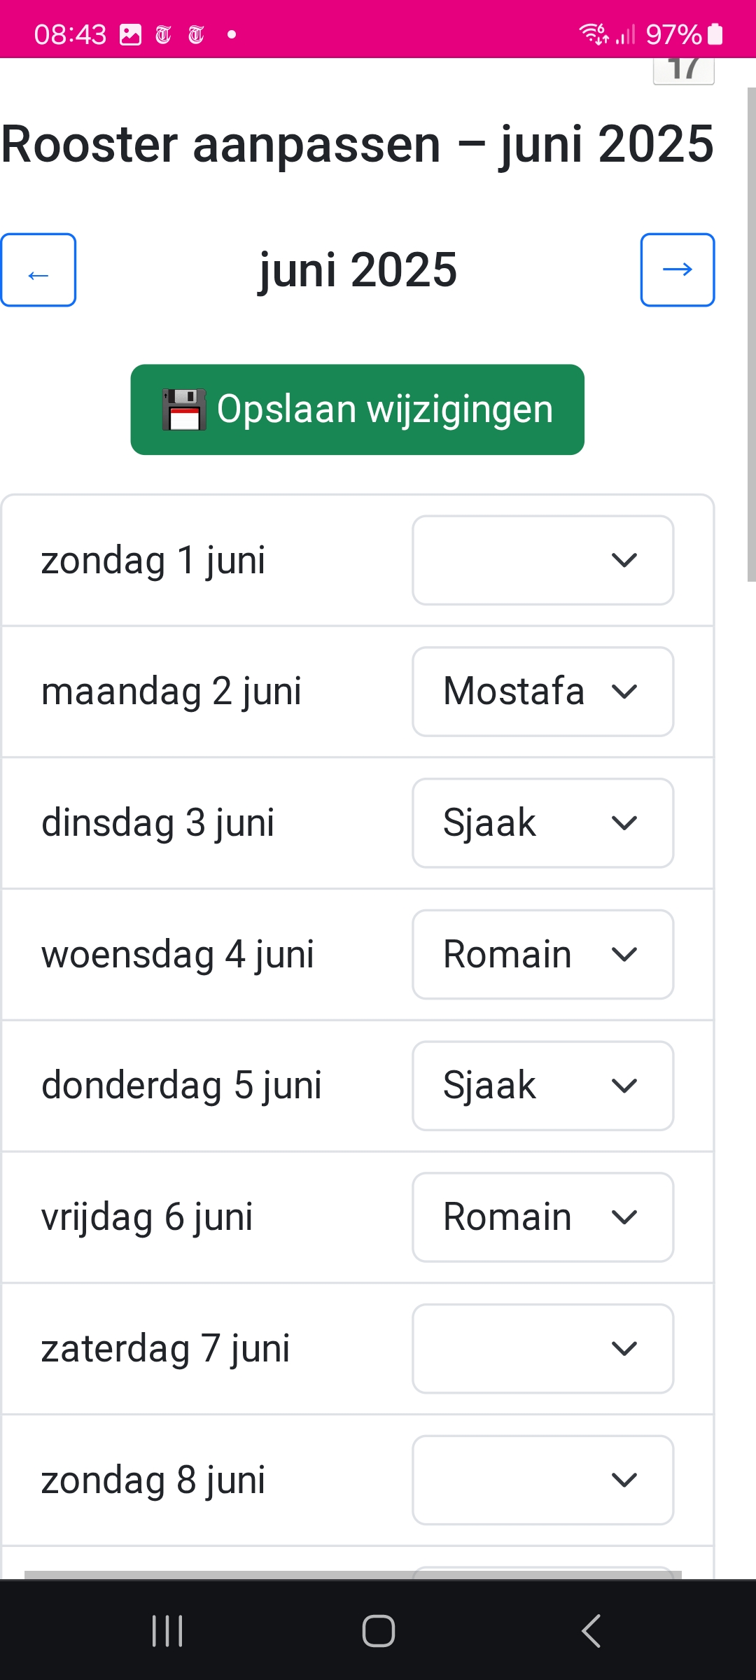Open the Romain selector for vrijdag 6 juni
Viewport: 756px width, 1680px height.
tap(542, 1217)
